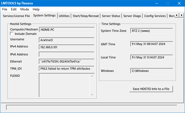The image size is (185, 113).
Task: Click the Time Settings group label
Action: pyautogui.click(x=111, y=24)
